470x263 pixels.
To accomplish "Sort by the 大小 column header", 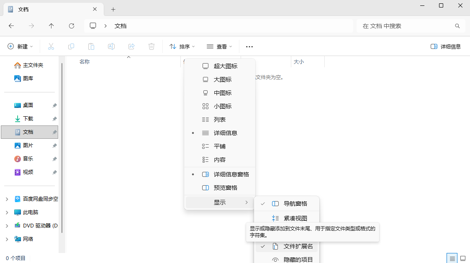I will tap(299, 62).
